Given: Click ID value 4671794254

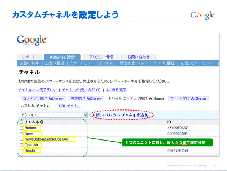Looking at the screenshot, I should (178, 150).
